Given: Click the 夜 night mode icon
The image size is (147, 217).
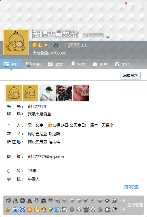Looking at the screenshot, I should coord(107,210).
